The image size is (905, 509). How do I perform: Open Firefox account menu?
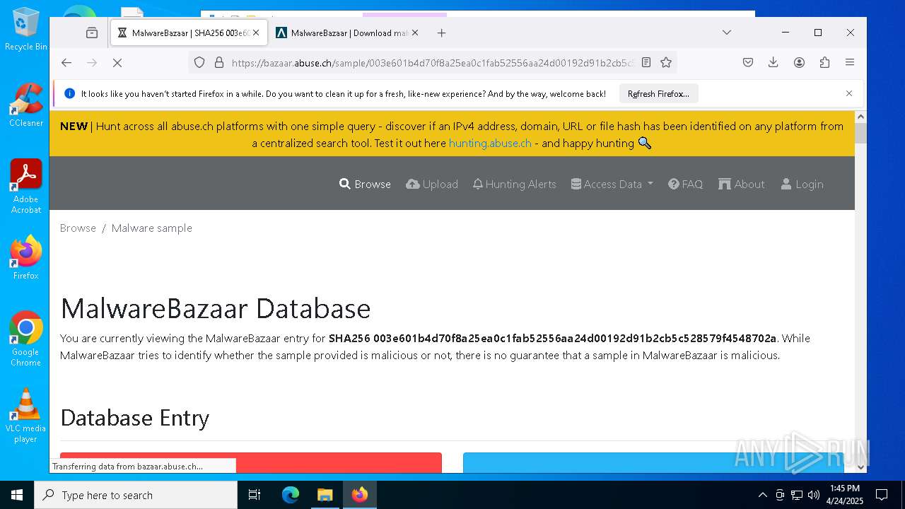pyautogui.click(x=799, y=63)
